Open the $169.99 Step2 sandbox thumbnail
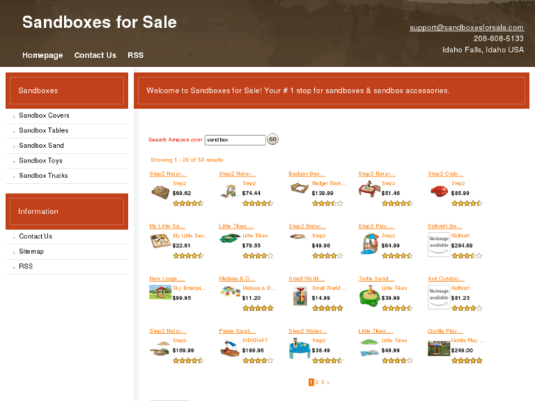 (160, 349)
